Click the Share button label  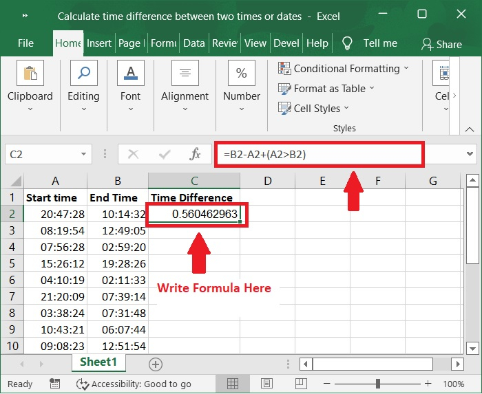coord(449,45)
